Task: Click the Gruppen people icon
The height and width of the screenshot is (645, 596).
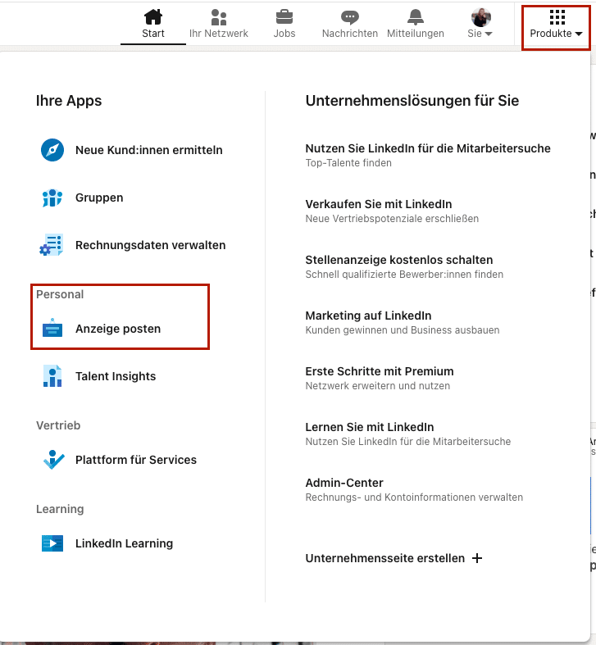Action: coord(52,198)
